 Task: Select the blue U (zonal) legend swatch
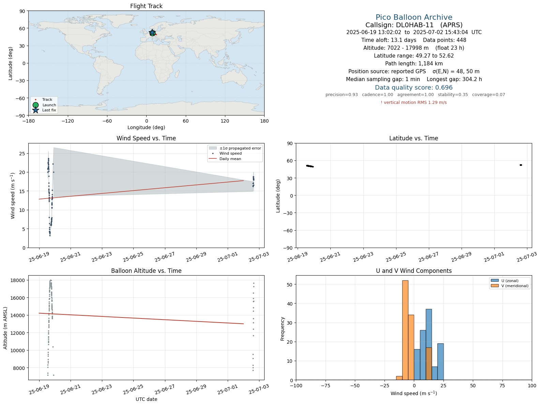tap(495, 281)
